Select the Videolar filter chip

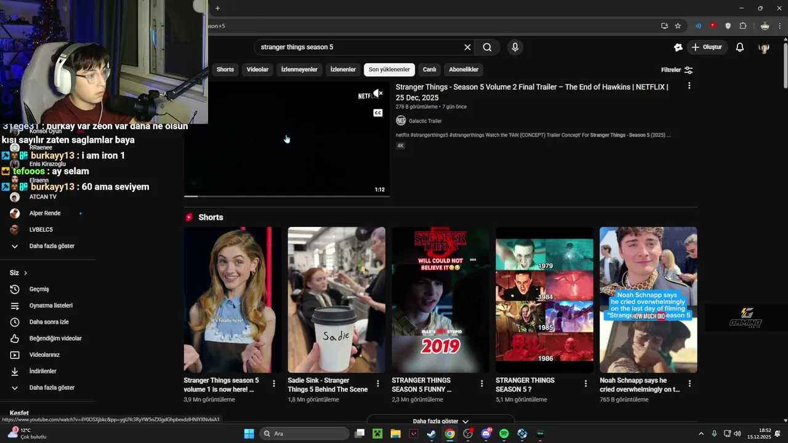[257, 70]
